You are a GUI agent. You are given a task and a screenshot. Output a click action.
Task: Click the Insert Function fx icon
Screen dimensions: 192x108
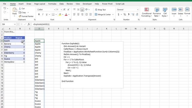coord(29,24)
